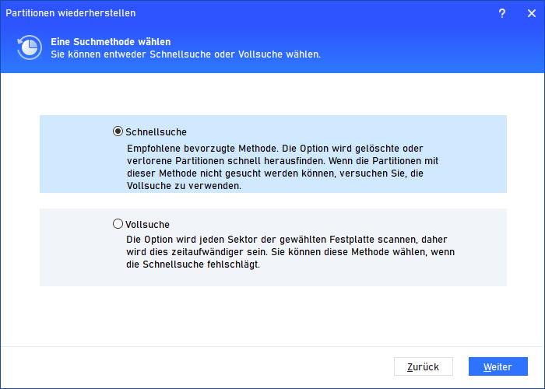
Task: Select the Schnellsuche radio button
Action: pyautogui.click(x=118, y=131)
